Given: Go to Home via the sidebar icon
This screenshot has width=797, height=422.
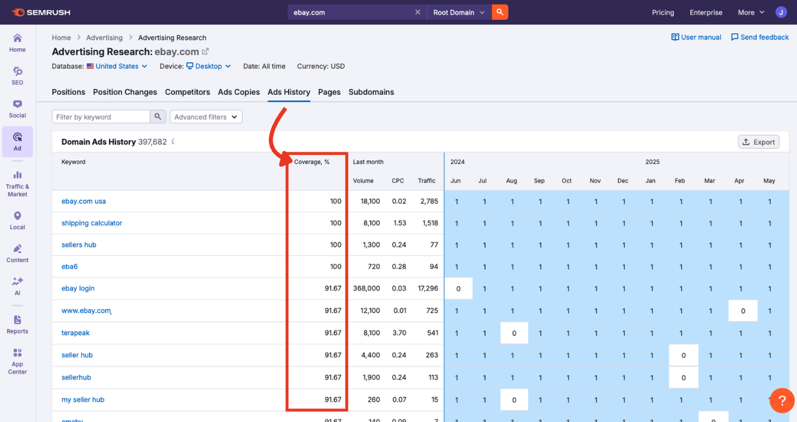Looking at the screenshot, I should click(x=17, y=42).
